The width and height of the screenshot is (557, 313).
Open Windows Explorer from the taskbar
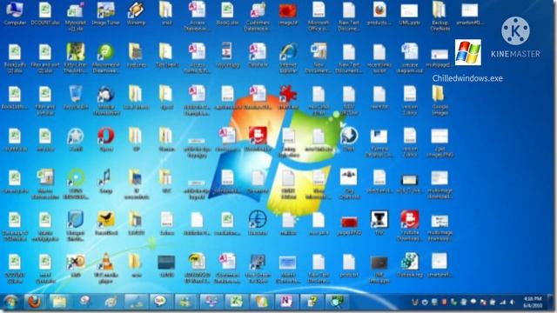59,303
